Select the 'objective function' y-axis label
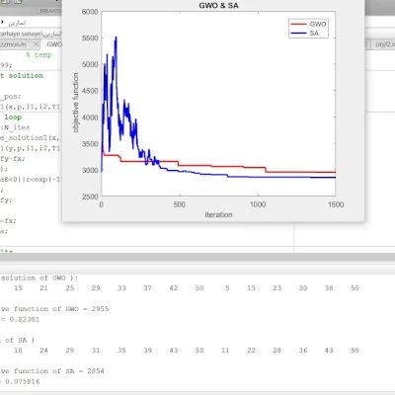395x395 pixels. click(76, 103)
